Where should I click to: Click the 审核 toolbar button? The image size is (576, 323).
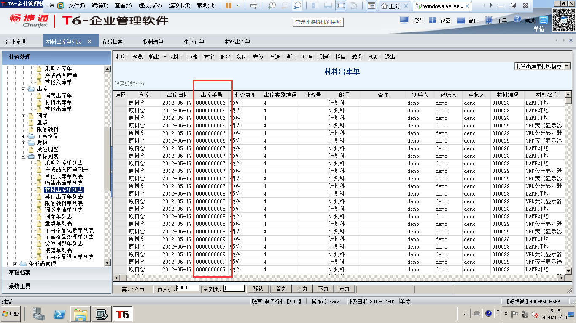(192, 57)
